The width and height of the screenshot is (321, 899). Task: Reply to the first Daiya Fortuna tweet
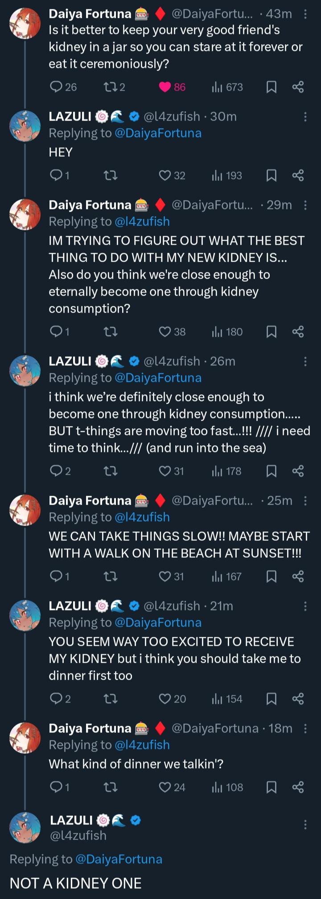(x=56, y=87)
